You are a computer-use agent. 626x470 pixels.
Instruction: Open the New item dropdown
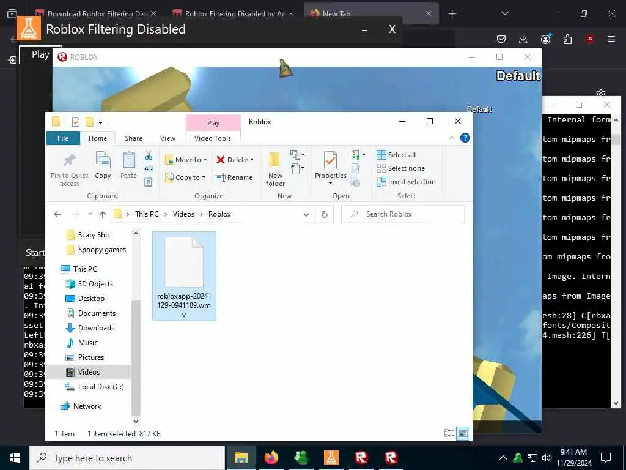[298, 155]
